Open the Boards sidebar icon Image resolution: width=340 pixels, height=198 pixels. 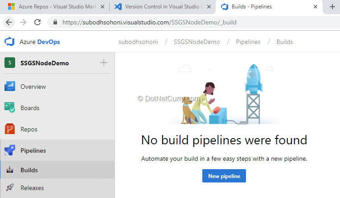[10, 107]
